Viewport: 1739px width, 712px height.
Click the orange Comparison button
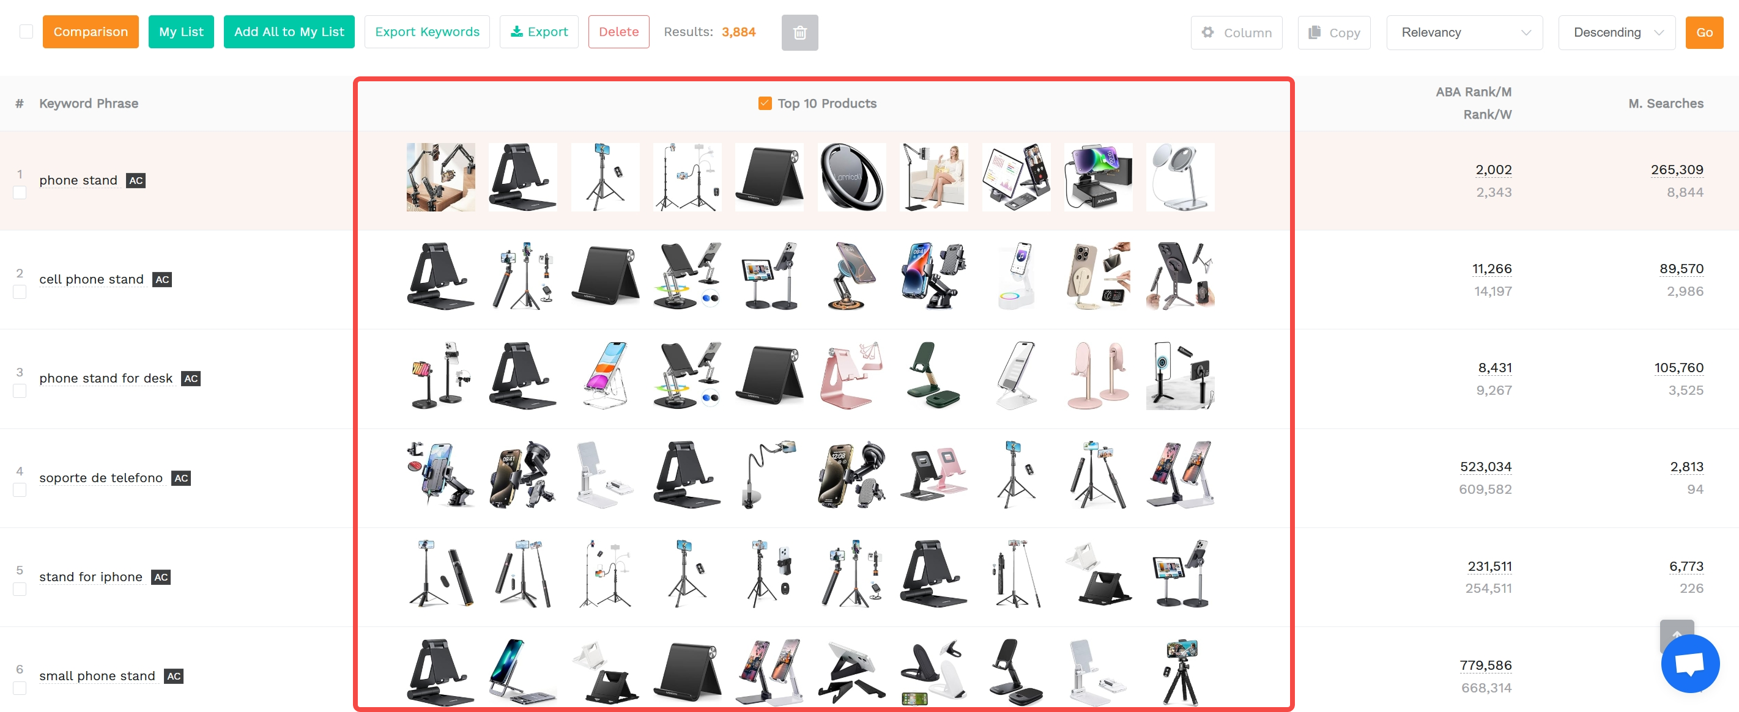(91, 32)
